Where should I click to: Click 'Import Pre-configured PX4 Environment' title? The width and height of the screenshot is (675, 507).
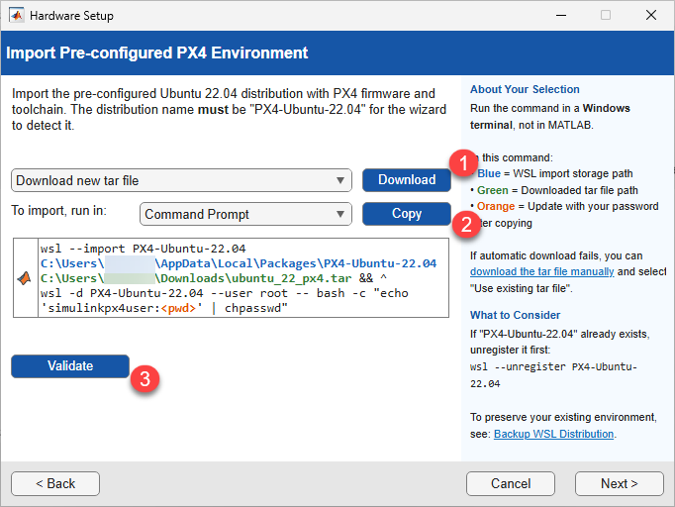coord(157,53)
